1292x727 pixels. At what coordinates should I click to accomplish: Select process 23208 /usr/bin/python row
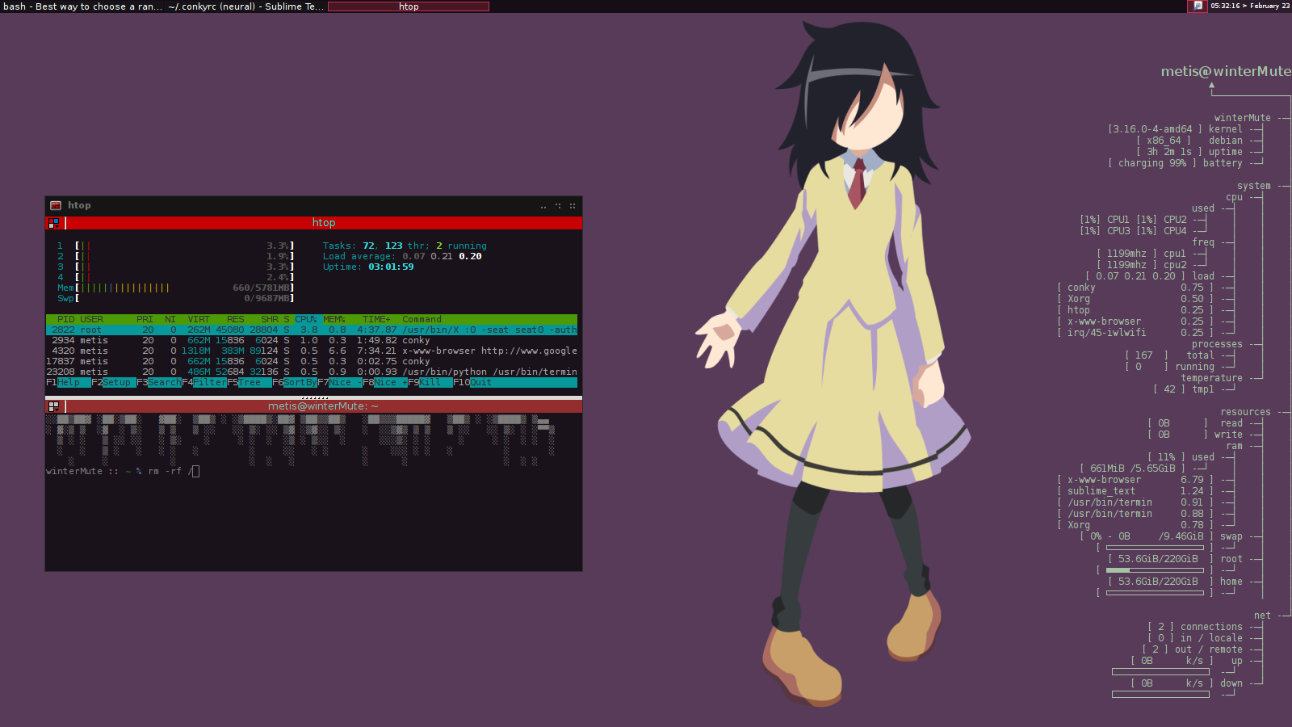(312, 372)
